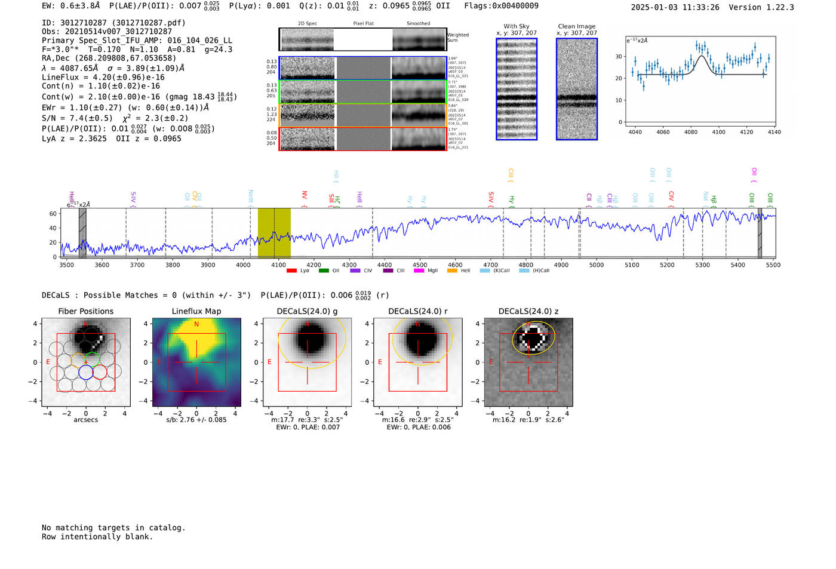Screen dimensions: 836x569
Task: Click the 'Smoothed' column header
Action: [x=419, y=24]
